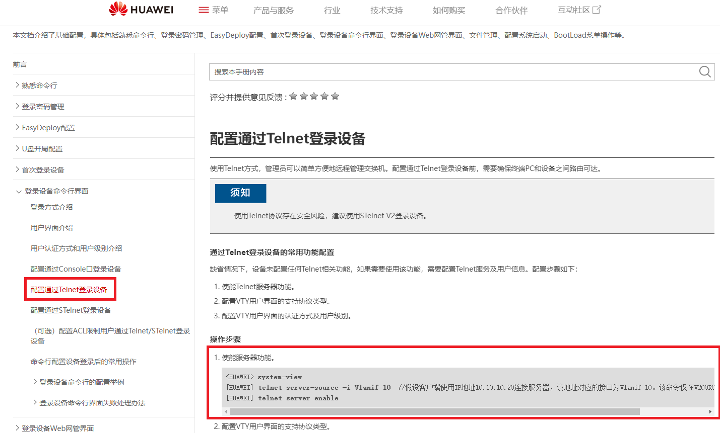Rate the document four stars

pyautogui.click(x=324, y=96)
